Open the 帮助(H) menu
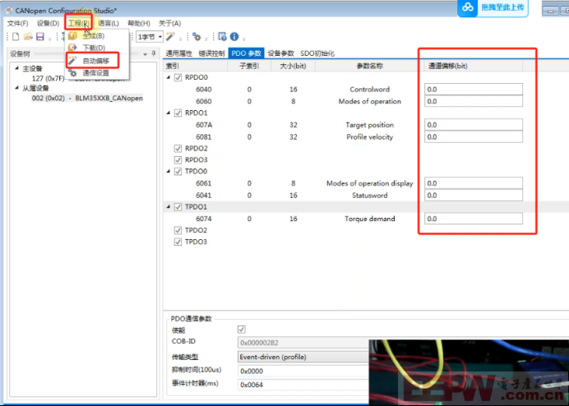The height and width of the screenshot is (406, 569). (139, 23)
